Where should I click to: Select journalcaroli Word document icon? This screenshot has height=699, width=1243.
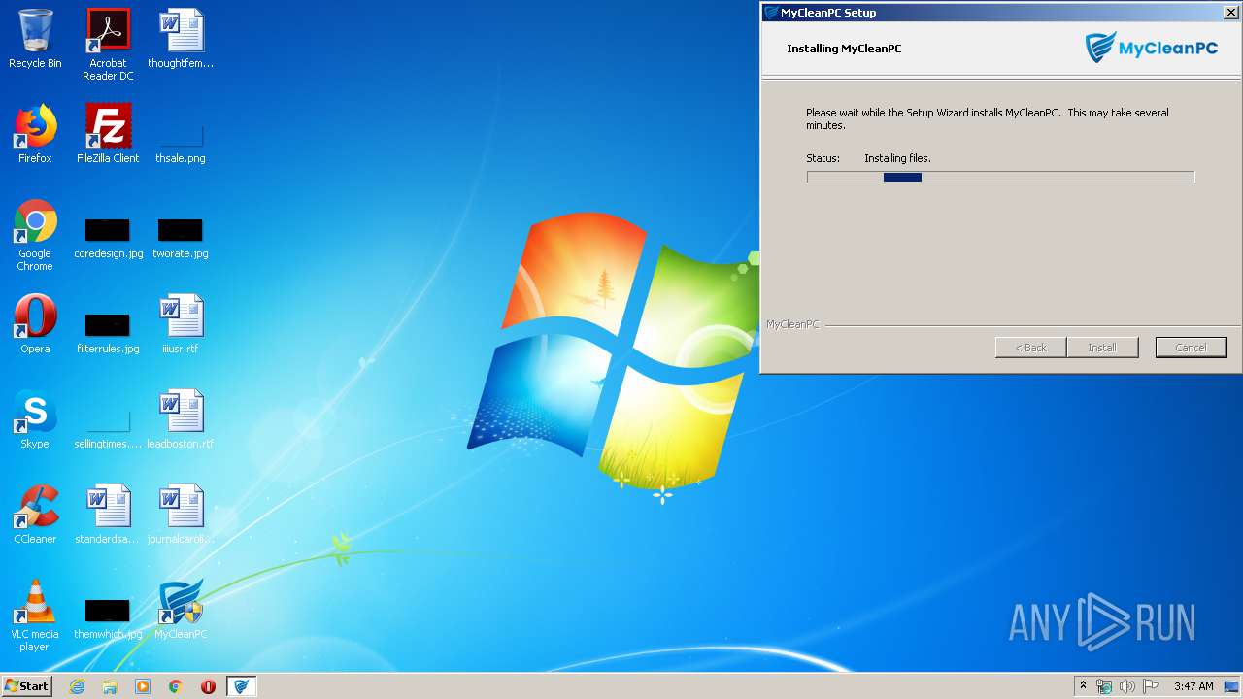coord(181,515)
